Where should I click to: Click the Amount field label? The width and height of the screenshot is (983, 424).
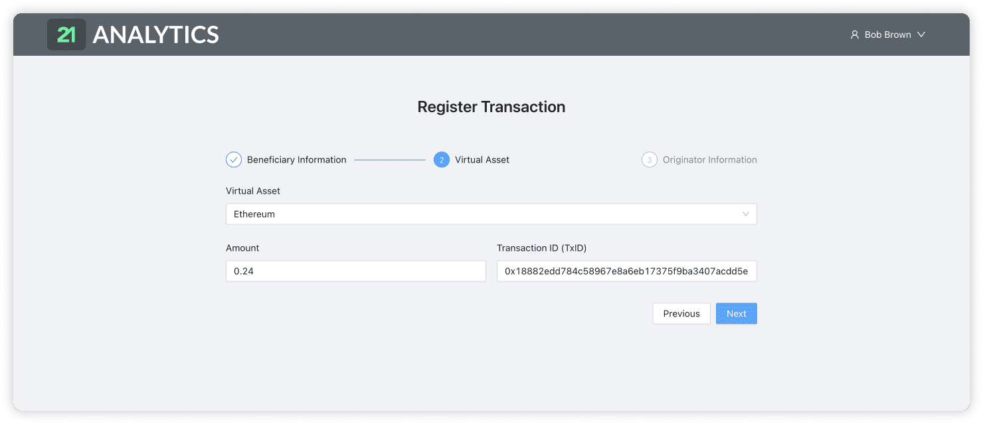242,248
